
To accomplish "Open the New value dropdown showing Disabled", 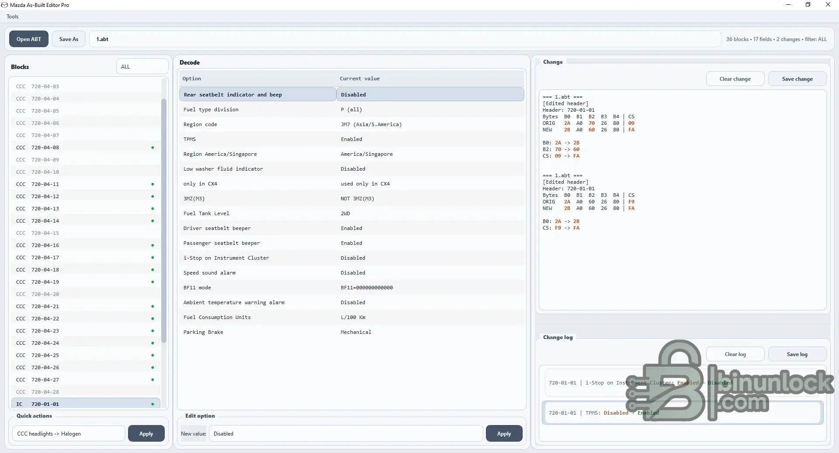I will coord(346,434).
